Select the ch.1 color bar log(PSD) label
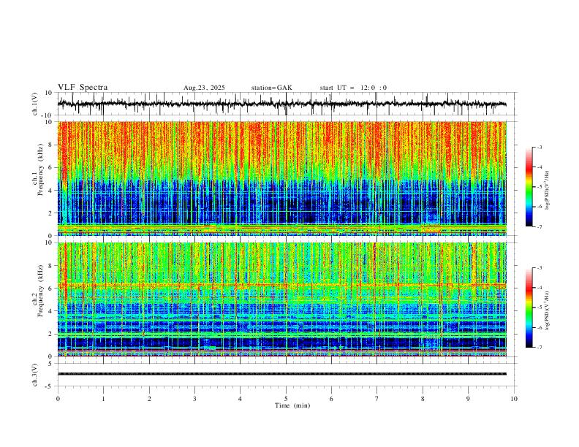The image size is (579, 447). (547, 191)
